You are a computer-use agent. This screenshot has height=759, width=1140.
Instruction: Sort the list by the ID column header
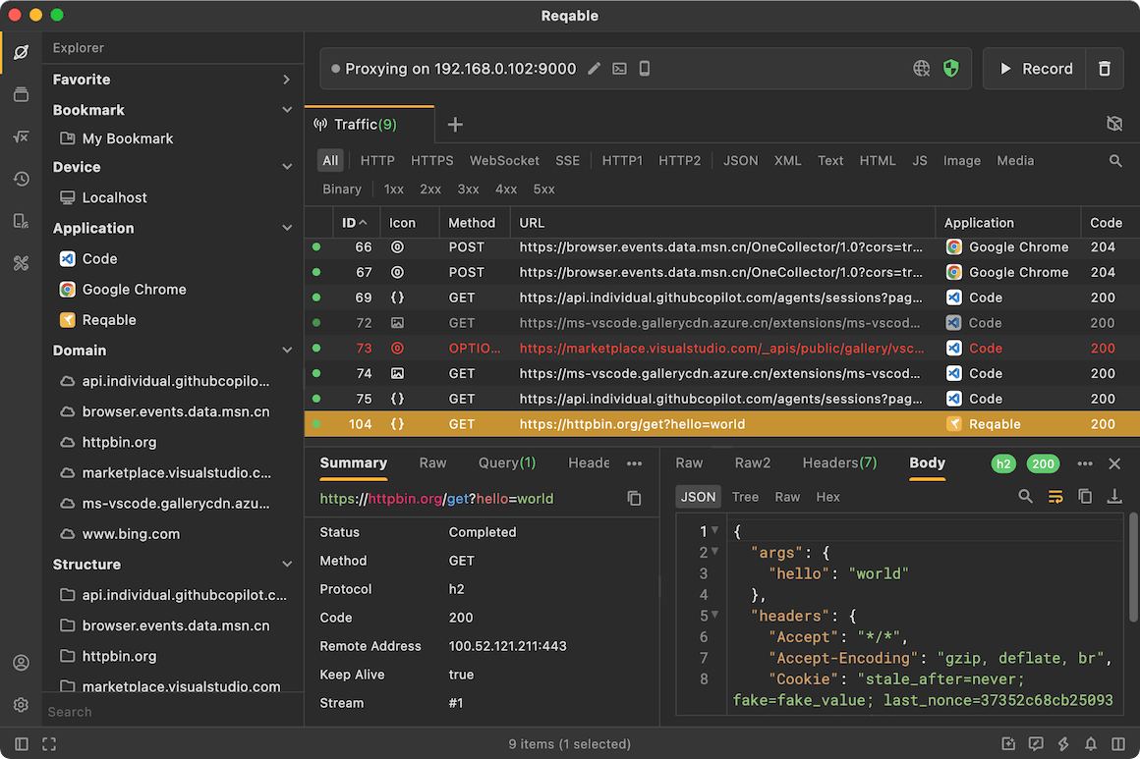click(x=354, y=222)
